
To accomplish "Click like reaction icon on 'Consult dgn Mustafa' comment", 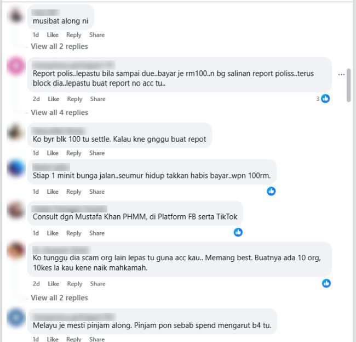I will click(238, 232).
